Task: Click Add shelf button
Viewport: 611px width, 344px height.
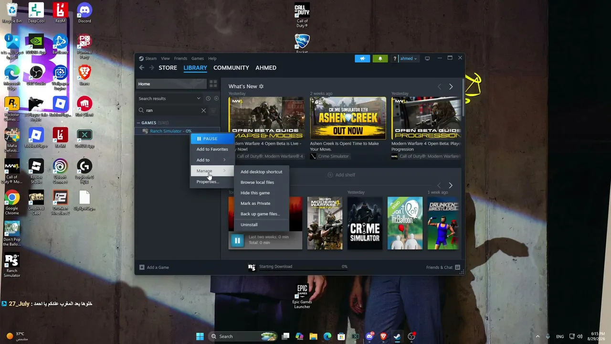Action: tap(341, 175)
